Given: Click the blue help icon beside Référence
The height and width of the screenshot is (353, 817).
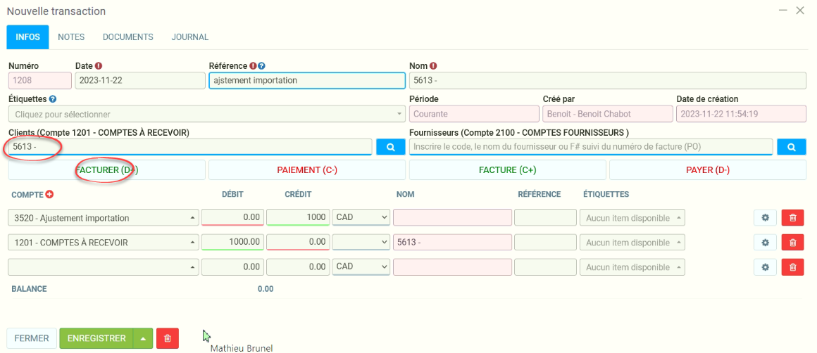Looking at the screenshot, I should [x=261, y=66].
